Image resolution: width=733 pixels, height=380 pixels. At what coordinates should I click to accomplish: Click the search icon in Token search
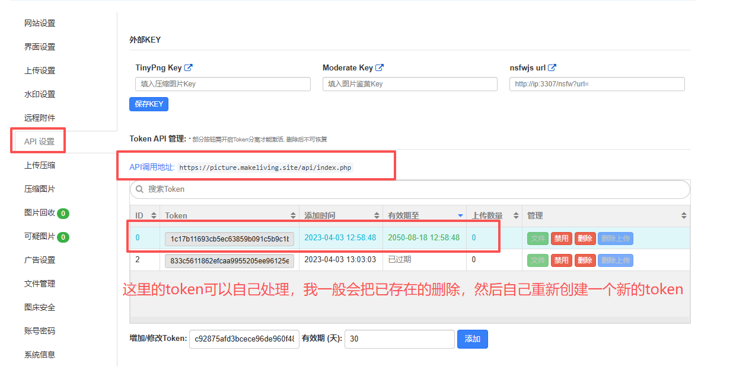(x=140, y=189)
